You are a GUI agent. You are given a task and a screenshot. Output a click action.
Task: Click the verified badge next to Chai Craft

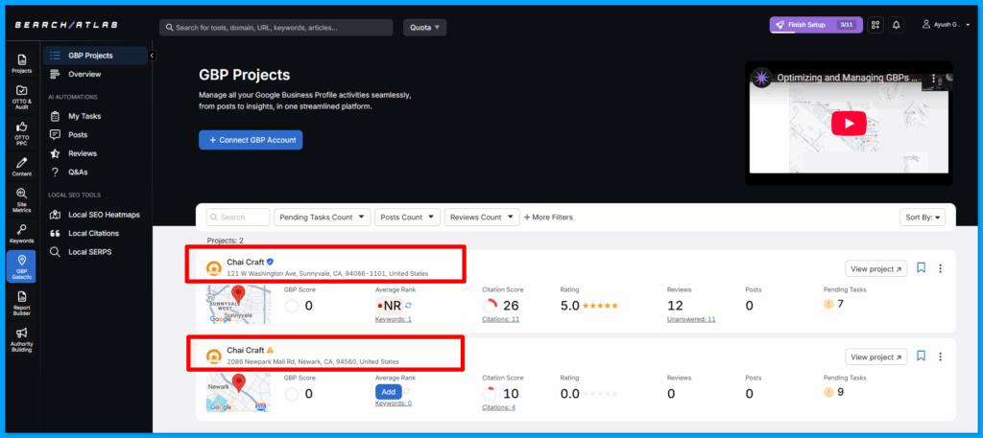[270, 263]
